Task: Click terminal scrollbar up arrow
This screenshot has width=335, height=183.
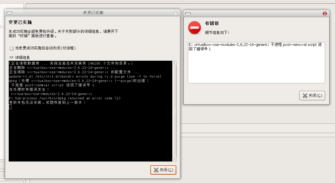Action: tap(174, 63)
